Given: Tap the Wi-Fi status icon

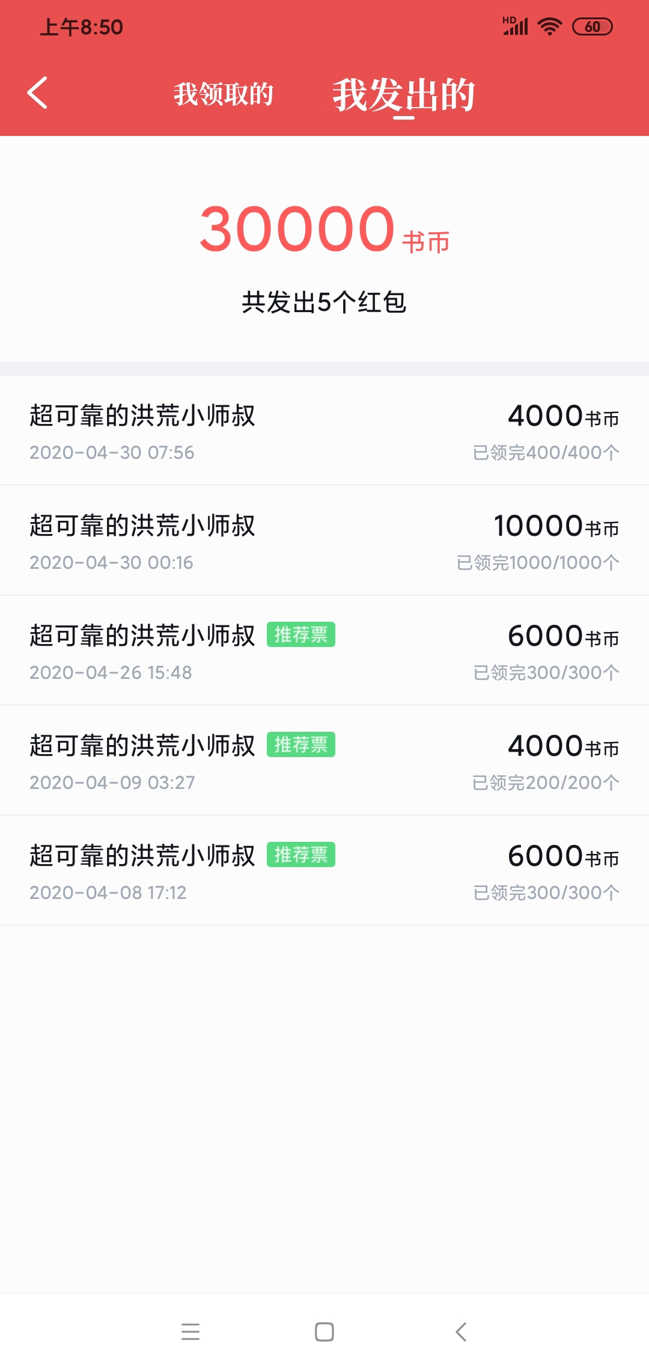Looking at the screenshot, I should 549,26.
